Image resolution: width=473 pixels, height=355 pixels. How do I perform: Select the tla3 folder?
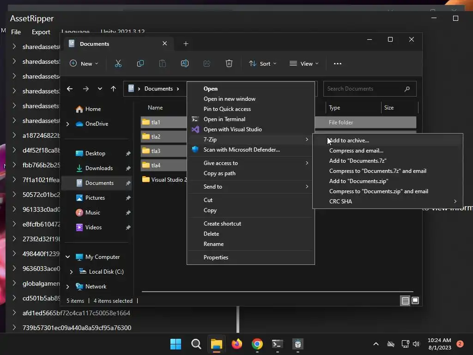pyautogui.click(x=164, y=151)
